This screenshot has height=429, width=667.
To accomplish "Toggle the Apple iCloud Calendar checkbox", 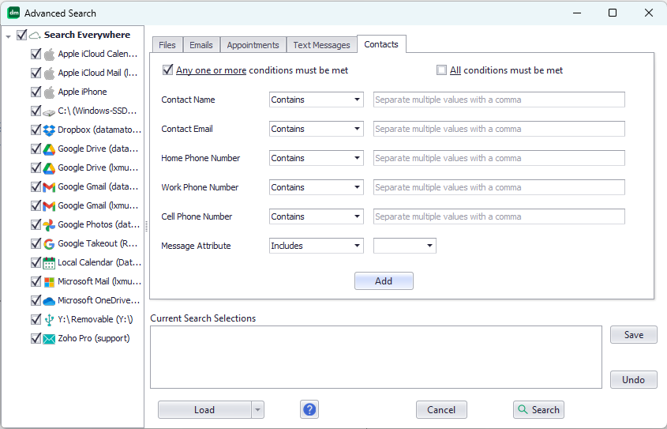I will click(36, 54).
